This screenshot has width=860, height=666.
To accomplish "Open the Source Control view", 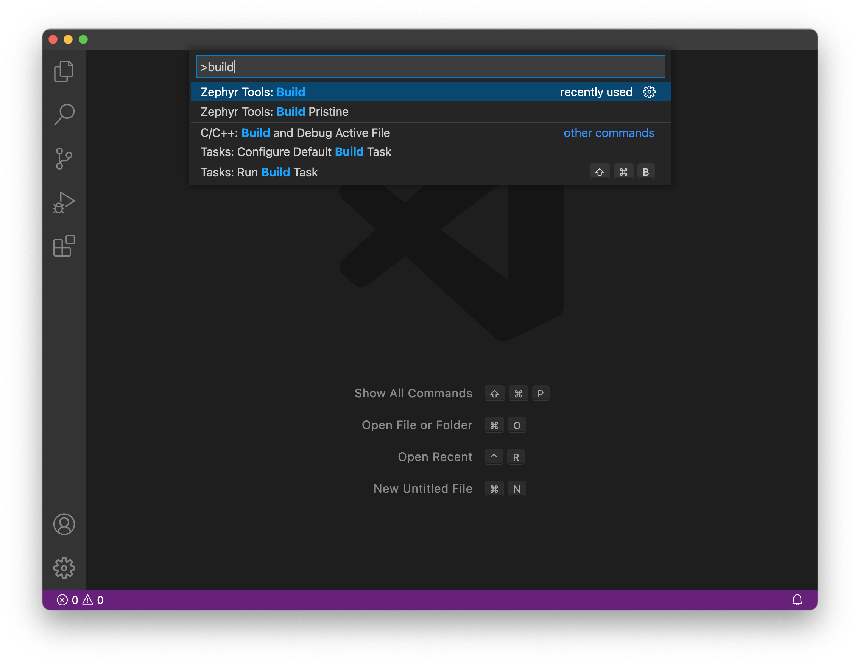I will point(64,159).
